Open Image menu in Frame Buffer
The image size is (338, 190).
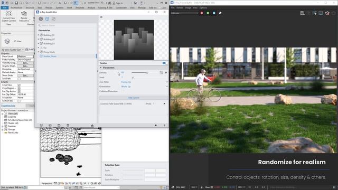tap(188, 7)
